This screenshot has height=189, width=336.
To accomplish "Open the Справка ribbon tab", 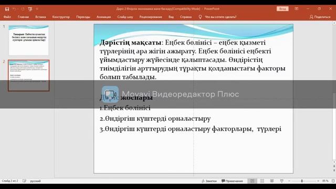I will (185, 17).
